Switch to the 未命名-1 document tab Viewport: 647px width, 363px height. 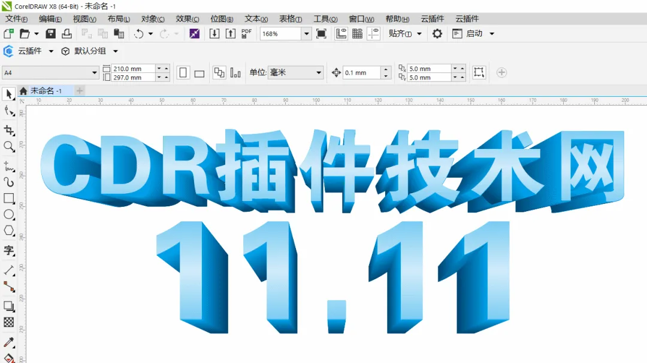coord(46,91)
